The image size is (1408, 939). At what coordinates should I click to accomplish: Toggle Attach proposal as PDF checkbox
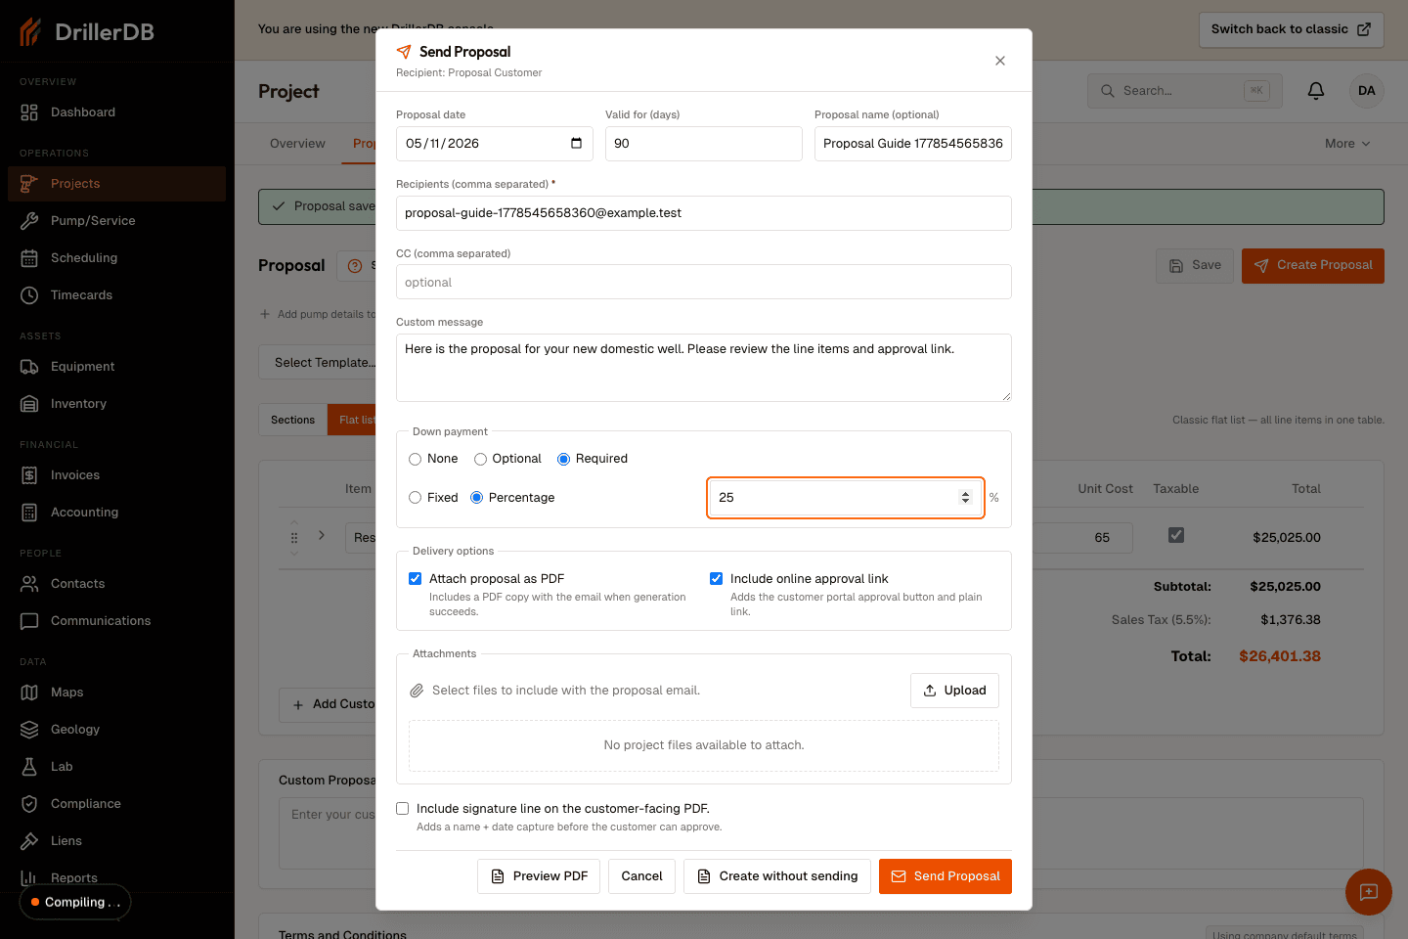(415, 579)
